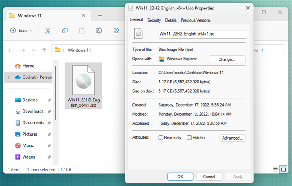Viewport: 292px width, 186px height.
Task: Switch to details list view icon
Action: tap(275, 169)
